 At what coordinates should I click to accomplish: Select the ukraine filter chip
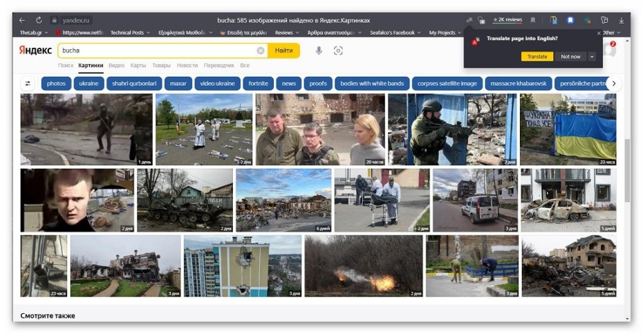click(89, 83)
